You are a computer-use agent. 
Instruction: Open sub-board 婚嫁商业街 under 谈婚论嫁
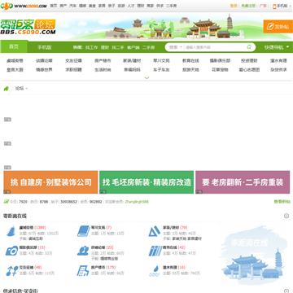tap(109, 259)
